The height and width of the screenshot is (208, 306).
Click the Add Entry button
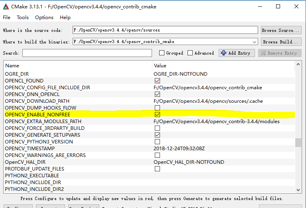pyautogui.click(x=237, y=53)
